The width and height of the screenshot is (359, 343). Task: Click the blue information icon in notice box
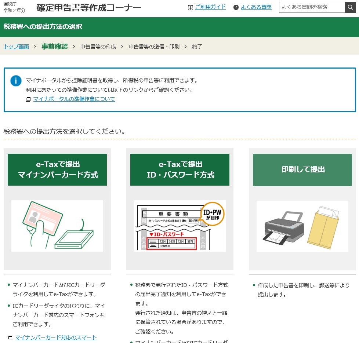click(x=16, y=81)
